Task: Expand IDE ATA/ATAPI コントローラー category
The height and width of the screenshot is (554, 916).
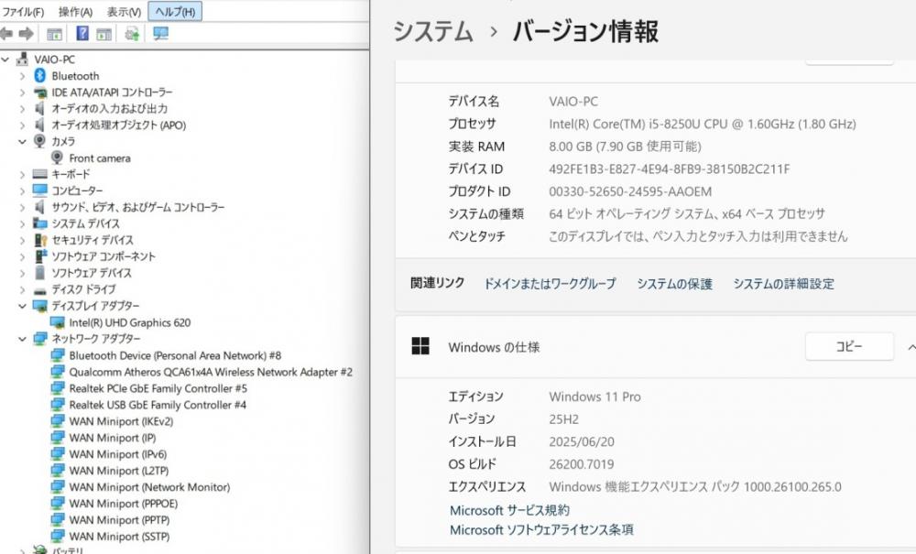Action: click(x=22, y=92)
